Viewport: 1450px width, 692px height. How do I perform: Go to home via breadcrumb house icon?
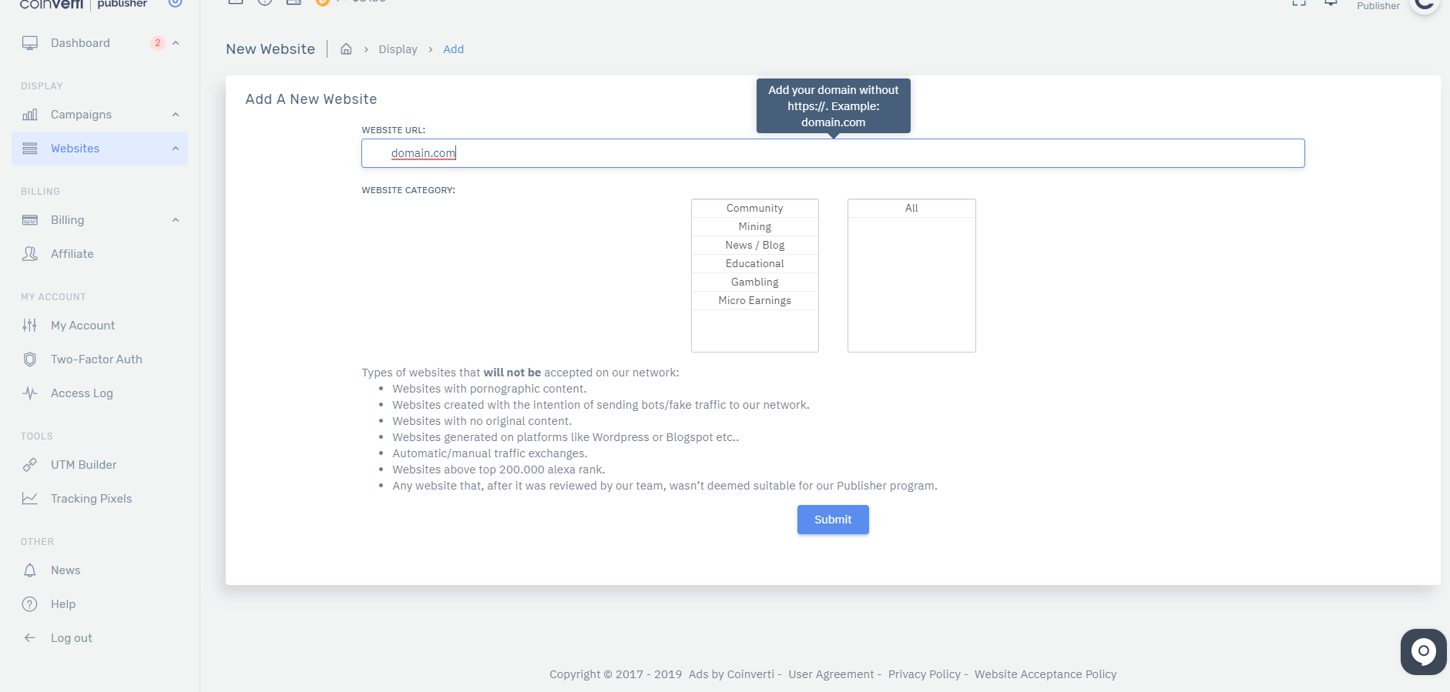tap(347, 49)
